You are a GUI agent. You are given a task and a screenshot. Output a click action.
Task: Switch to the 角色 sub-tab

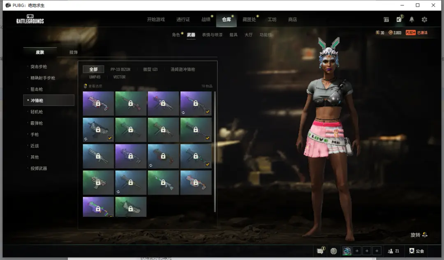176,35
